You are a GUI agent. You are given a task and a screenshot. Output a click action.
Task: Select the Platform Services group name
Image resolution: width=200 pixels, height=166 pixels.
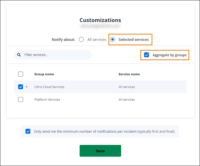coord(47,99)
